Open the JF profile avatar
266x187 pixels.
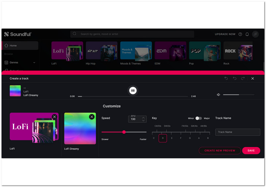click(255, 34)
